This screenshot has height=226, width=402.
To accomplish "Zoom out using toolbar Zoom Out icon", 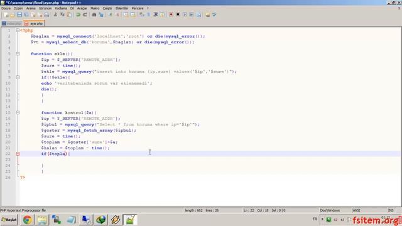I will tap(117, 15).
